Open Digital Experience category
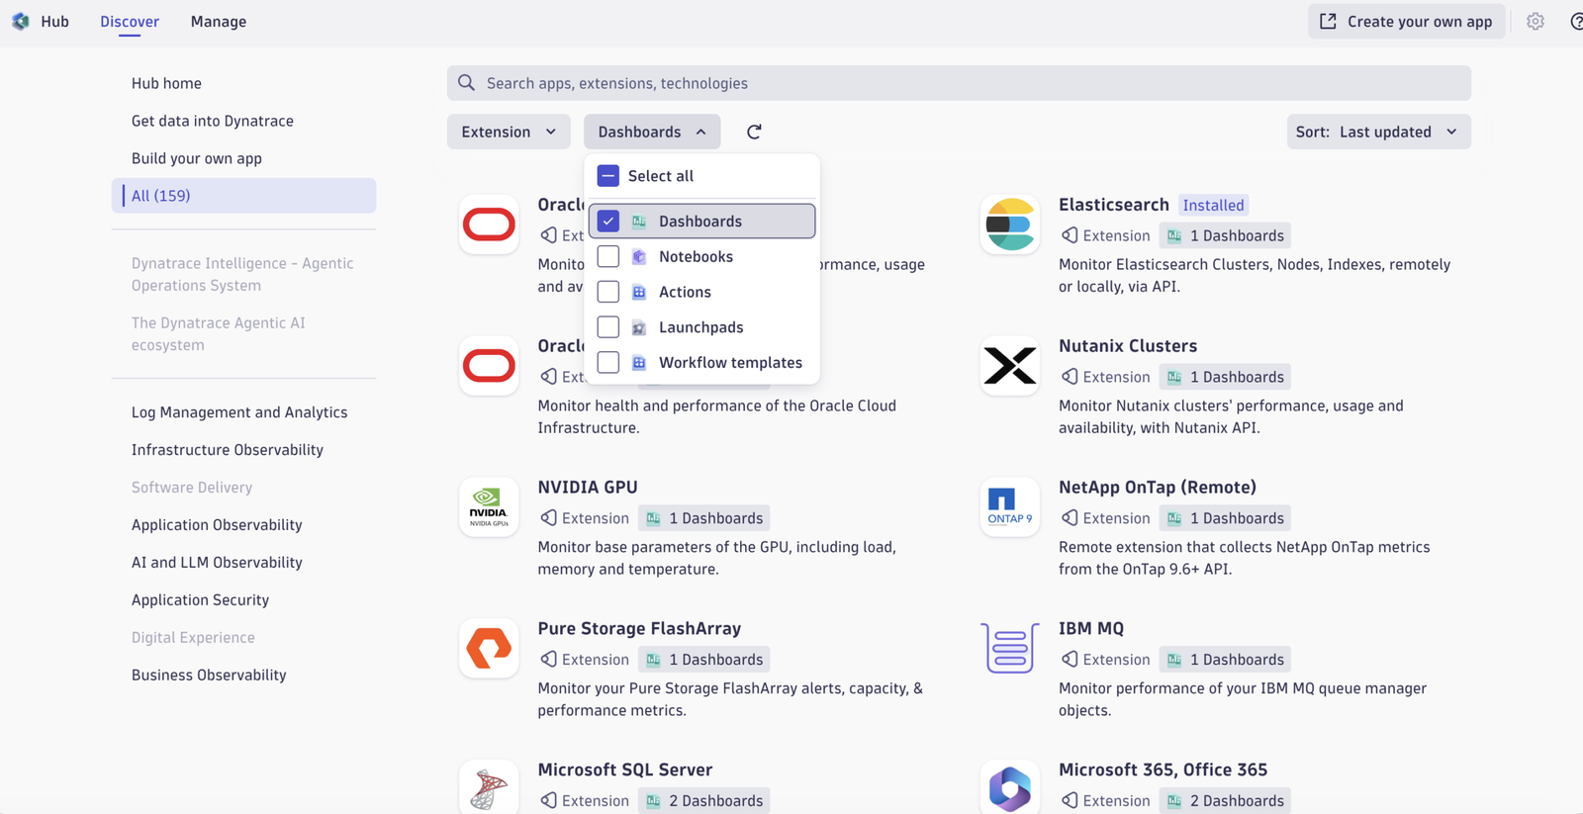Image resolution: width=1583 pixels, height=814 pixels. pos(193,638)
